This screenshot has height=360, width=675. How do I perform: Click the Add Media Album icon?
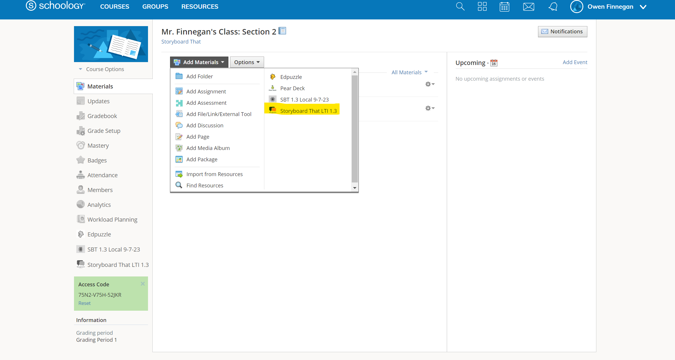pyautogui.click(x=179, y=148)
